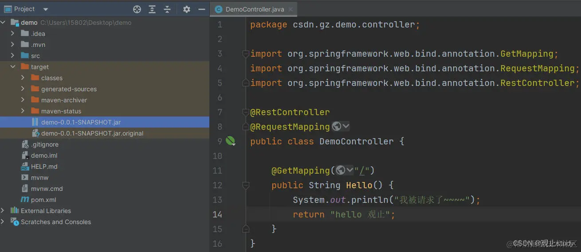
Task: Click the DemoController class name on line 9
Action: coord(356,141)
